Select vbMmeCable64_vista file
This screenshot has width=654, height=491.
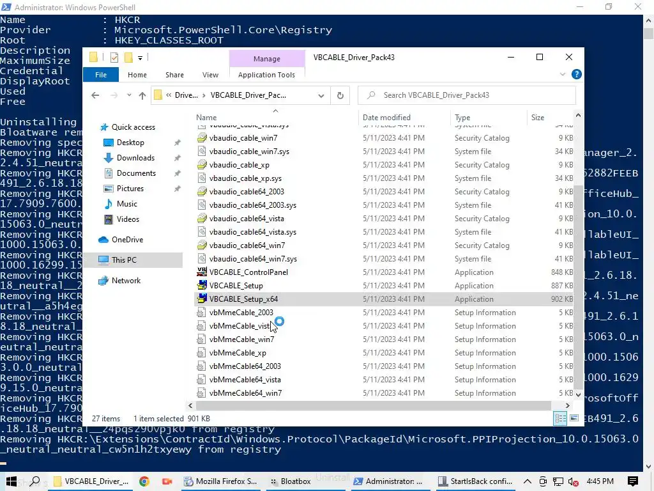[245, 380]
